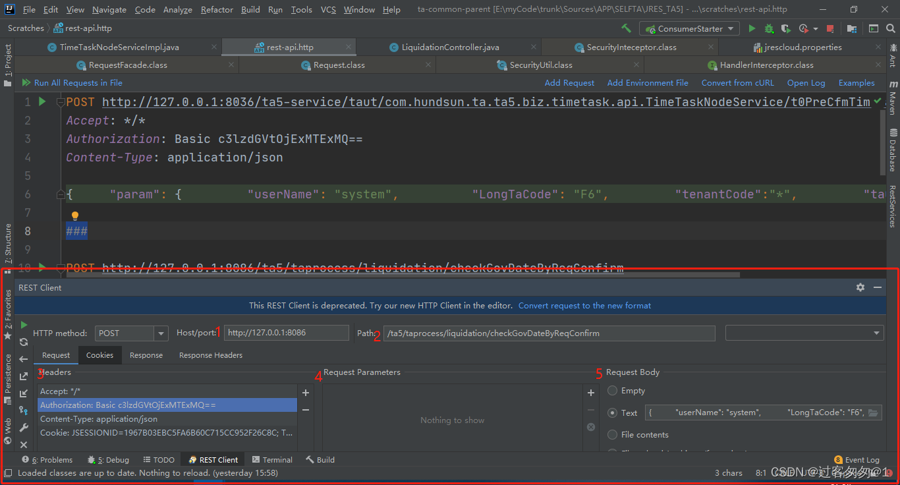Click the editor horizontal scrollbar
Image resolution: width=900 pixels, height=485 pixels.
(x=402, y=275)
